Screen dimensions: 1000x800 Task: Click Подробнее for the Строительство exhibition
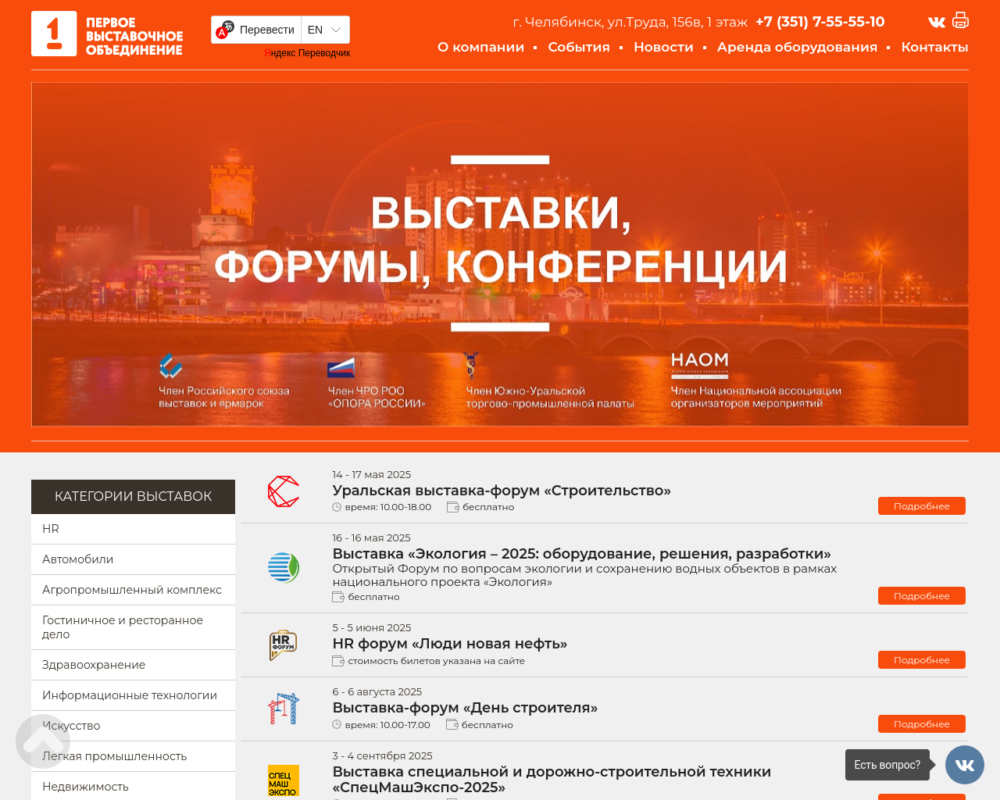(x=922, y=506)
